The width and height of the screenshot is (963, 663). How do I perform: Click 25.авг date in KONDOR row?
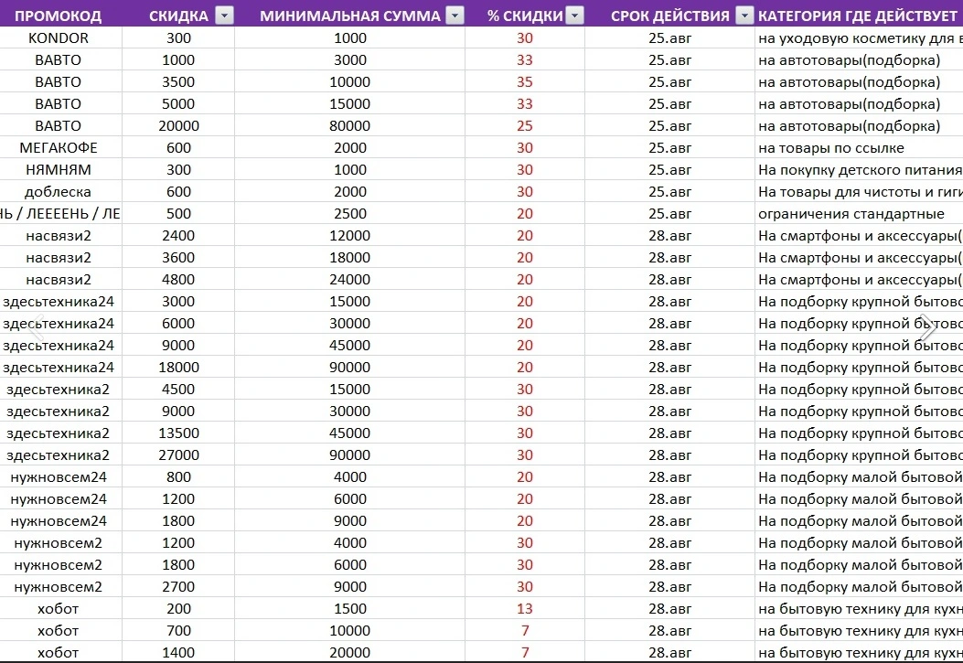pyautogui.click(x=670, y=38)
